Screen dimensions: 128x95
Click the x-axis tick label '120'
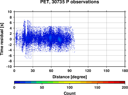pyautogui.click(x=88, y=71)
